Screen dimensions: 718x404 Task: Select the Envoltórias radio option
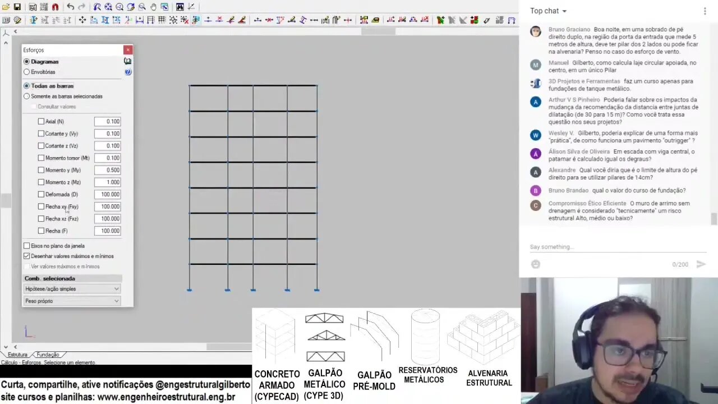[x=27, y=72]
